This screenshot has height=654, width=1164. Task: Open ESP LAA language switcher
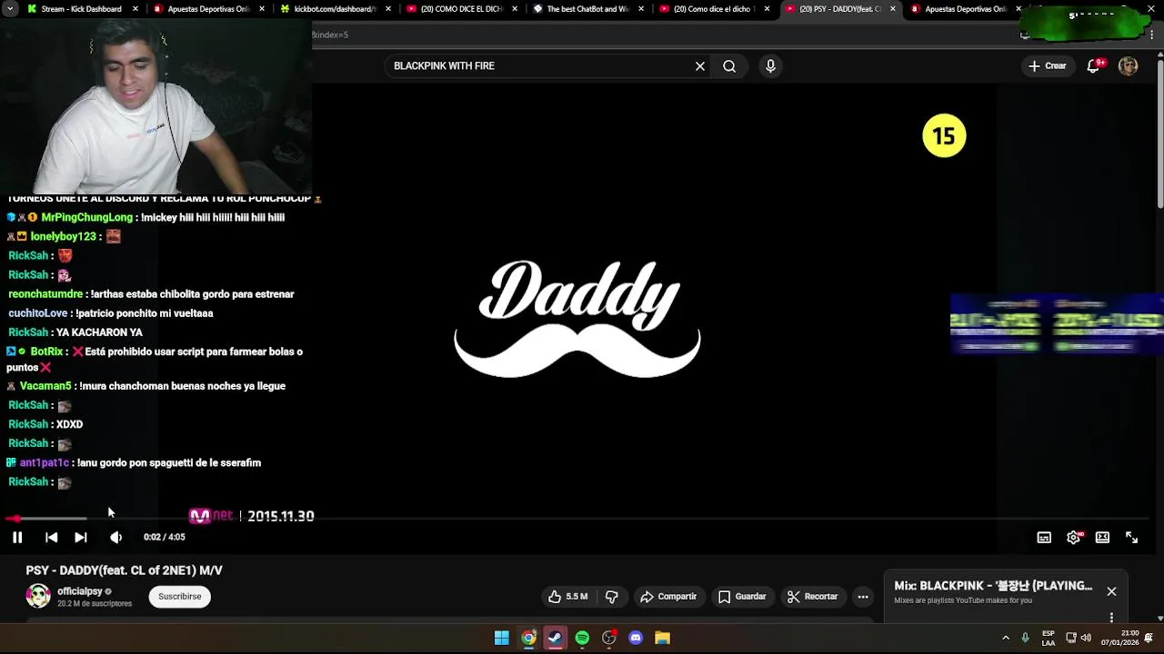(1049, 638)
